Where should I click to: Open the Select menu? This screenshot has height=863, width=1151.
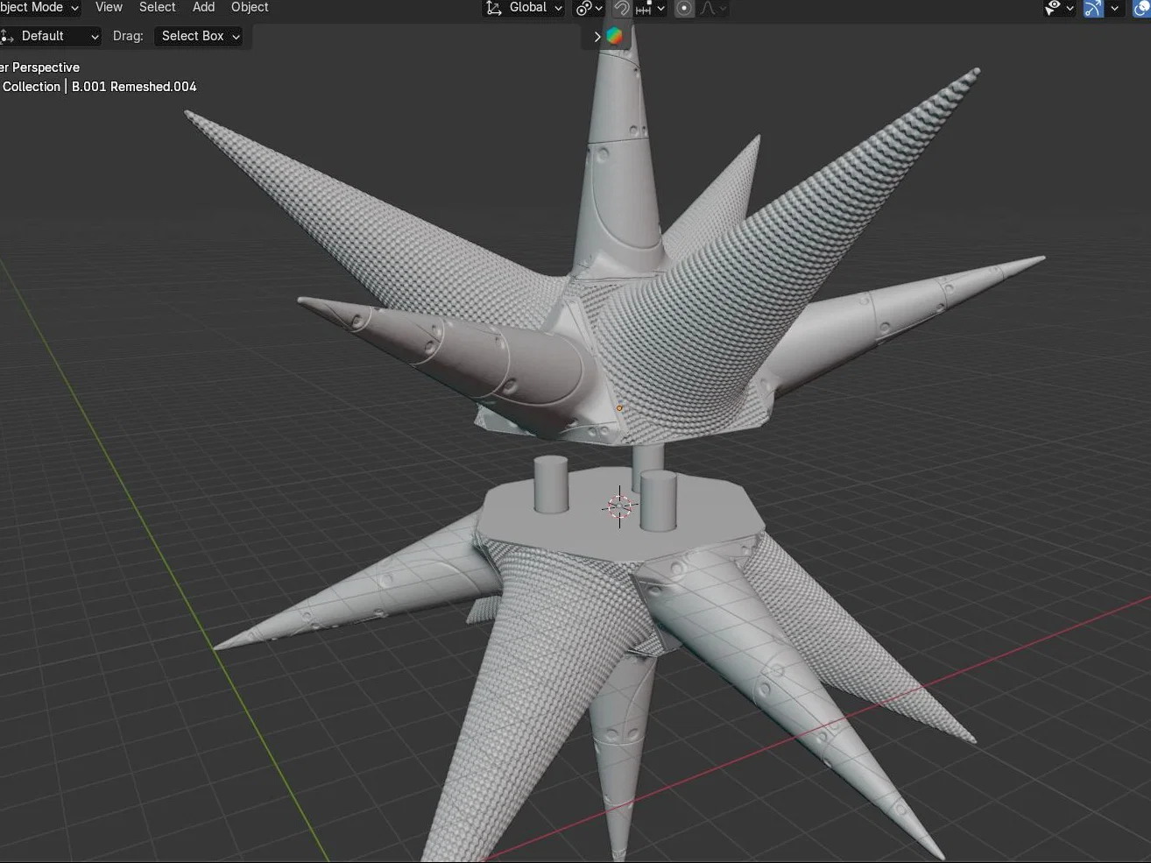[158, 8]
